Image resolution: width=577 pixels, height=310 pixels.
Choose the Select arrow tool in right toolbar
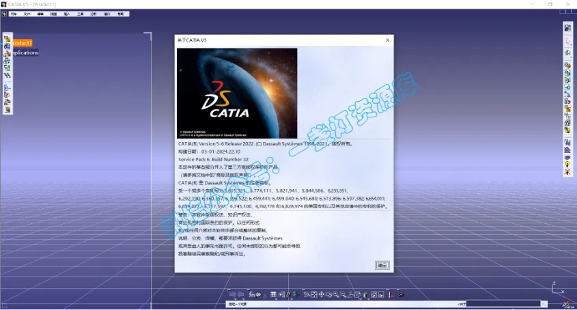point(567,41)
